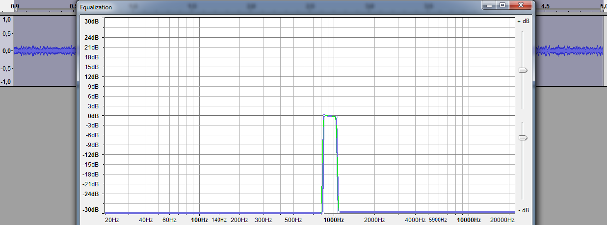Viewport: 607px width, 225px height.
Task: Click the 30dB label on vertical axis
Action: [x=91, y=22]
